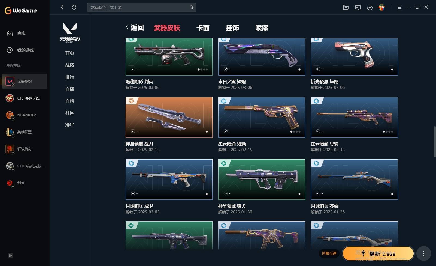
Task: Open the three-dot more options button
Action: 423,253
